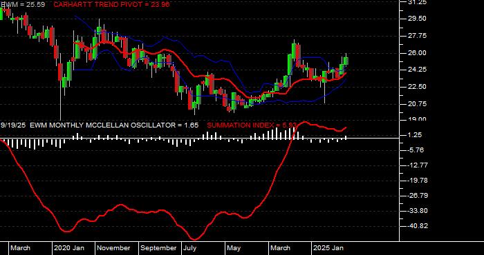Select the -33.80 oscillator axis value
Screen dimensions: 484x255
[418, 211]
